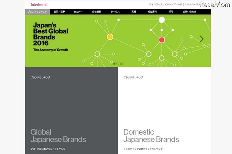
Task: Click the Interbrand logo
Action: [x=39, y=5]
